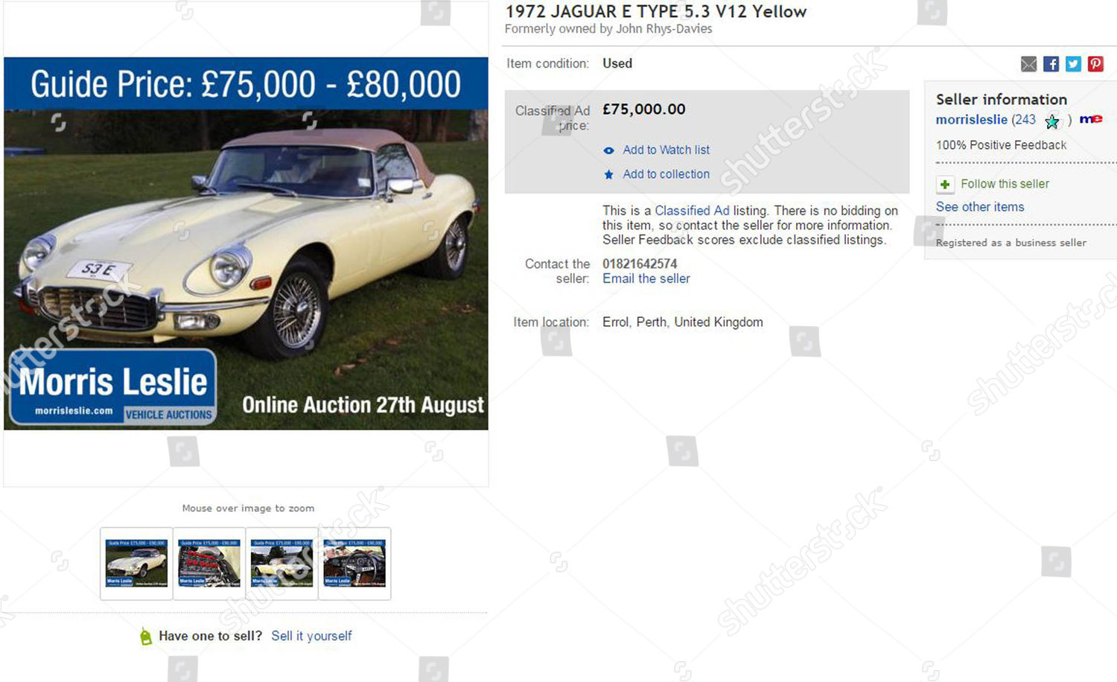
Task: Follow this seller
Action: 1005,184
